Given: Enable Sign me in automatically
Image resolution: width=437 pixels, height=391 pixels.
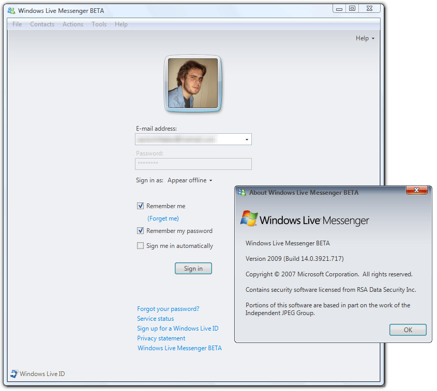Looking at the screenshot, I should [x=141, y=246].
